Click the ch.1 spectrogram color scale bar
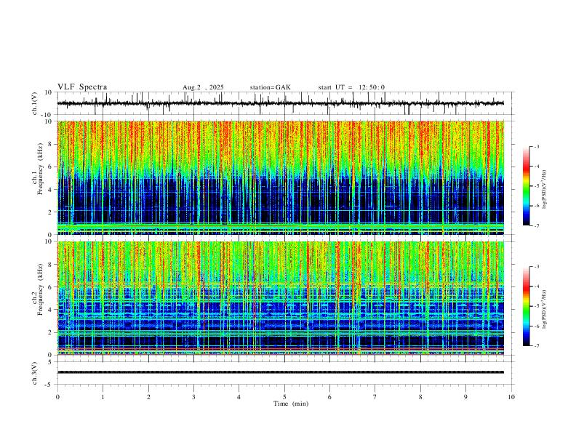Viewport: 576px width, 445px height. [526, 186]
